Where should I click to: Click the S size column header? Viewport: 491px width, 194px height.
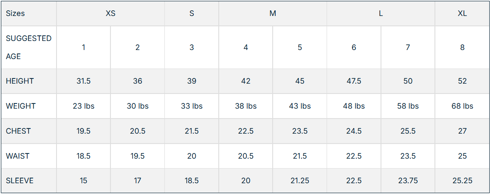[x=192, y=13]
